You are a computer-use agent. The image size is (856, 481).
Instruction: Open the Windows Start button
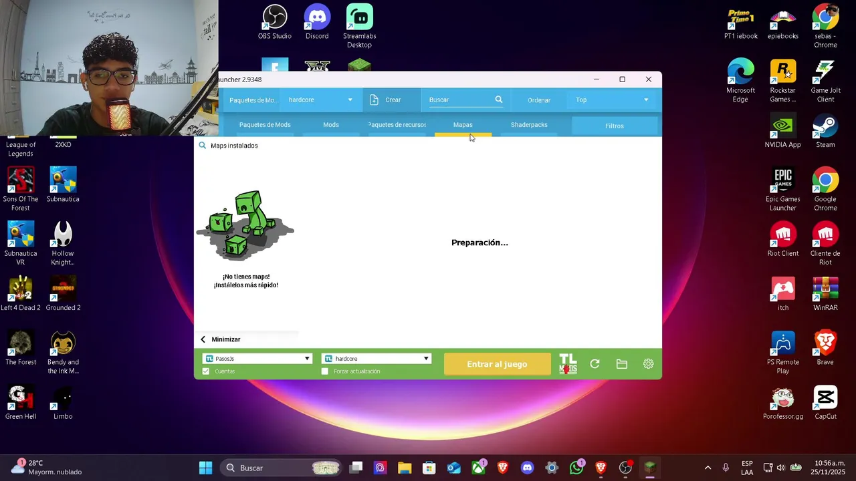[205, 468]
